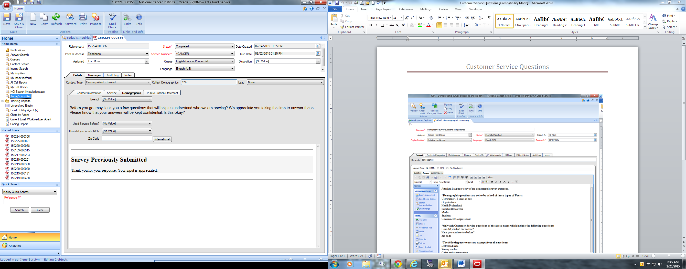The image size is (686, 269).
Task: Sort text with the A-Z sort icon
Action: 481,18
